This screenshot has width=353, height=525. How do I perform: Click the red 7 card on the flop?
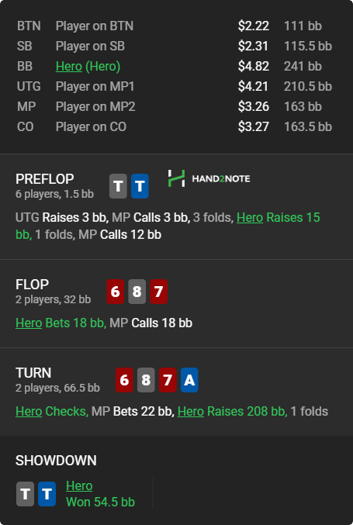[159, 292]
